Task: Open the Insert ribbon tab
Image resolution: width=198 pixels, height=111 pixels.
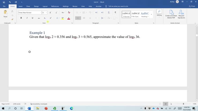Action: pyautogui.click(x=20, y=6)
